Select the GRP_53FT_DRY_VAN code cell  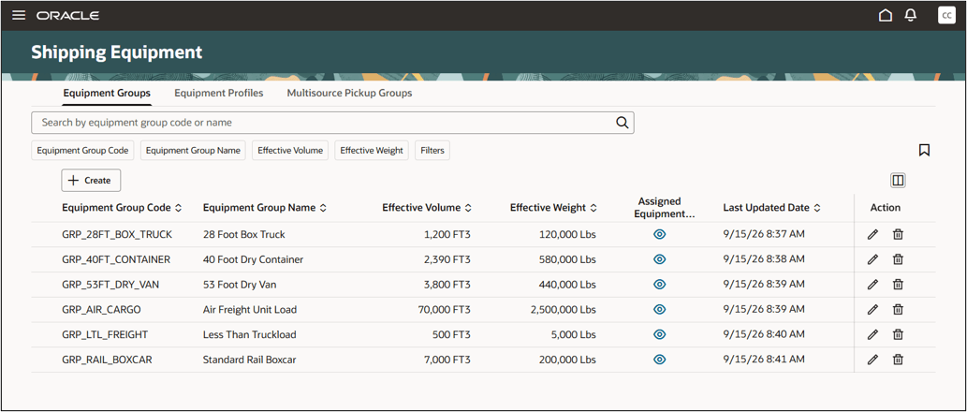[111, 285]
